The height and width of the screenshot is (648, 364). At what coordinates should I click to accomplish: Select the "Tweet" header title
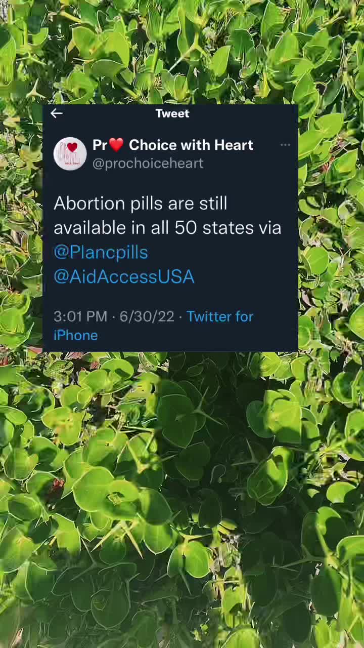coord(172,113)
